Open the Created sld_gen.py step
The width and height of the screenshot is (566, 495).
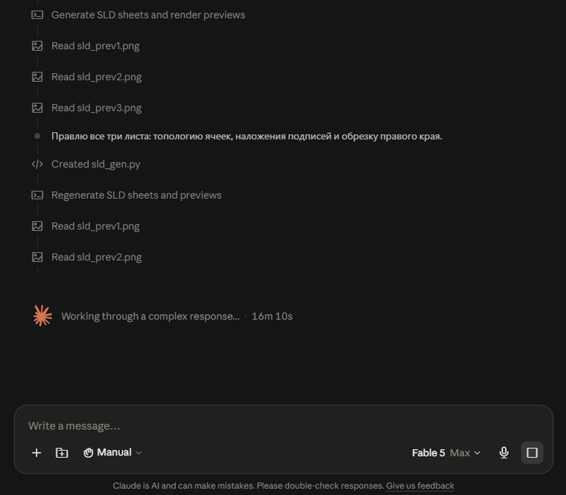pyautogui.click(x=96, y=164)
